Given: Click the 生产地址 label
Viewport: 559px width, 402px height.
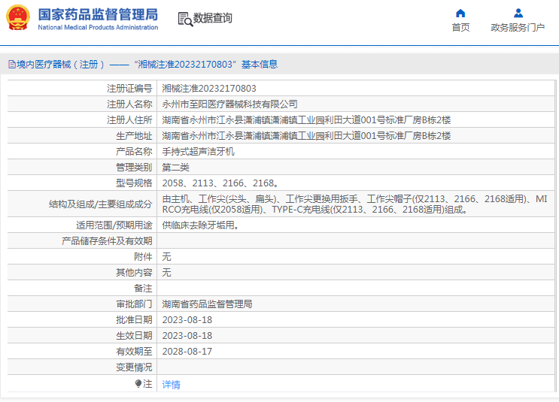Looking at the screenshot, I should pyautogui.click(x=134, y=136).
